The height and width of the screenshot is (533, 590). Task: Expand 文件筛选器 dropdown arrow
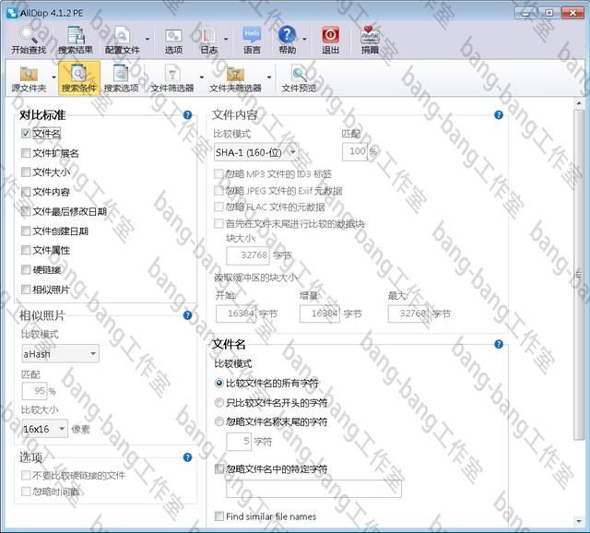202,77
